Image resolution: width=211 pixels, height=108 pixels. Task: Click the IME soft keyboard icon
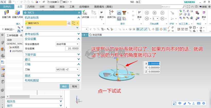pyautogui.click(x=198, y=103)
